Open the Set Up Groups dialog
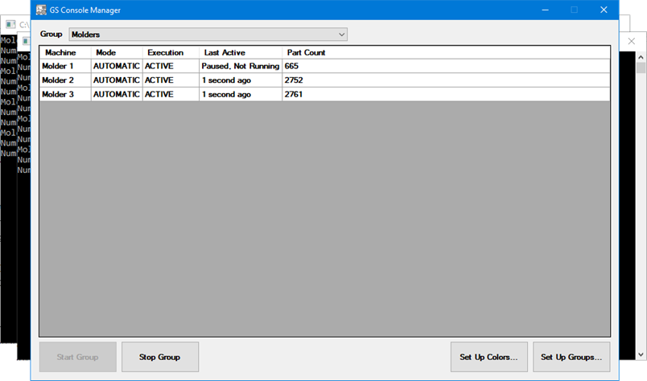The width and height of the screenshot is (647, 381). click(571, 357)
